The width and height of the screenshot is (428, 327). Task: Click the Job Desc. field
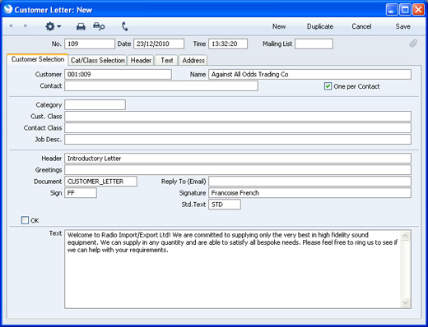pyautogui.click(x=238, y=139)
